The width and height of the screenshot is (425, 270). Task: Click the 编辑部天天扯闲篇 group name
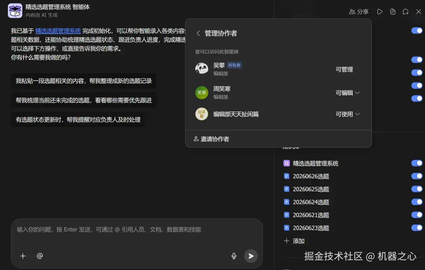coord(236,114)
